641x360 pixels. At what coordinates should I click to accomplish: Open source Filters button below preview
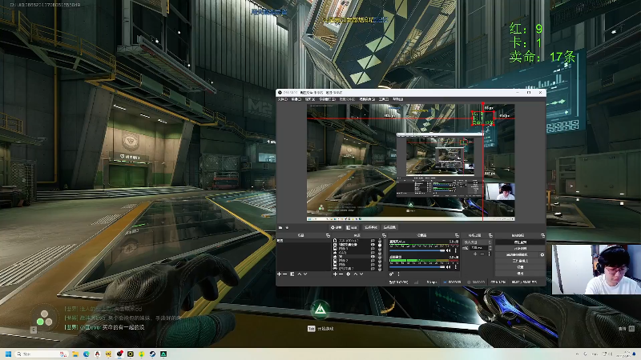point(352,227)
